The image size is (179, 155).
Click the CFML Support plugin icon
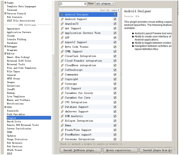tap(62, 52)
